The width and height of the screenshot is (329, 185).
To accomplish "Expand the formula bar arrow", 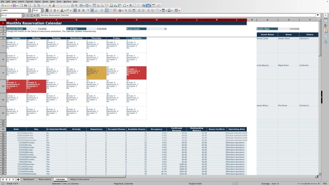I will (x=318, y=15).
